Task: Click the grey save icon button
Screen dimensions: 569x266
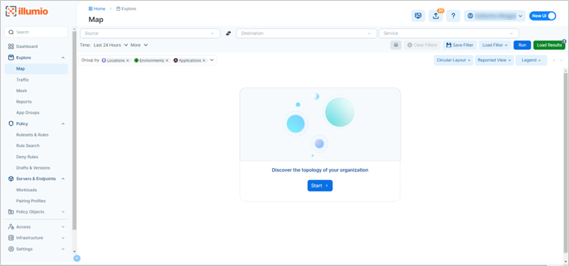Action: [396, 45]
